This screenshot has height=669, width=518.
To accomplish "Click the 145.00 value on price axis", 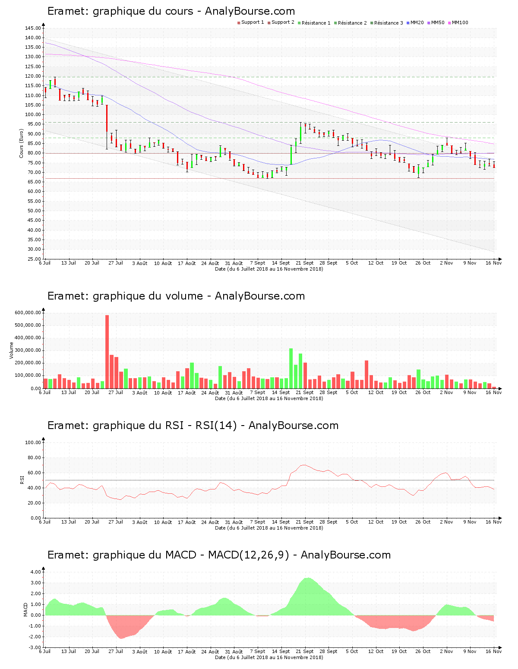I will tap(33, 28).
